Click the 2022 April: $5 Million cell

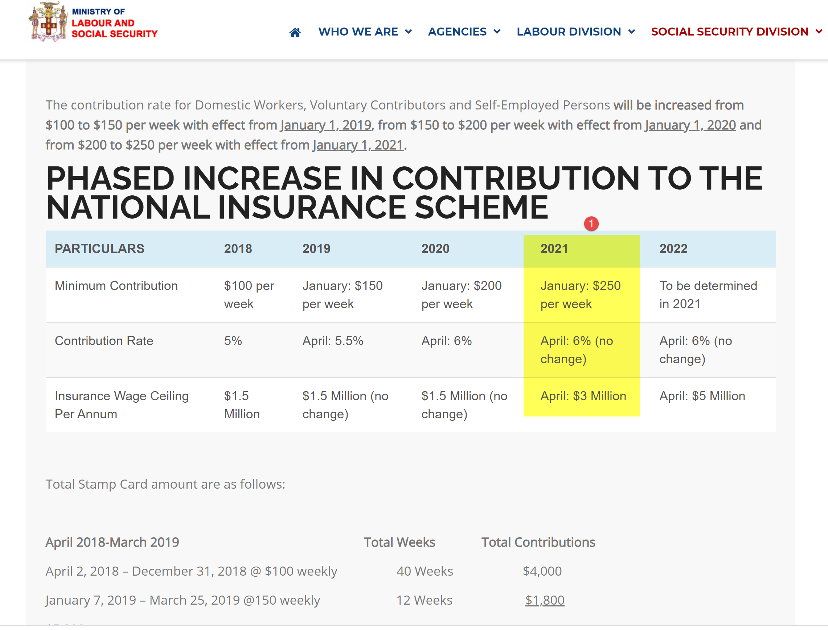coord(702,396)
